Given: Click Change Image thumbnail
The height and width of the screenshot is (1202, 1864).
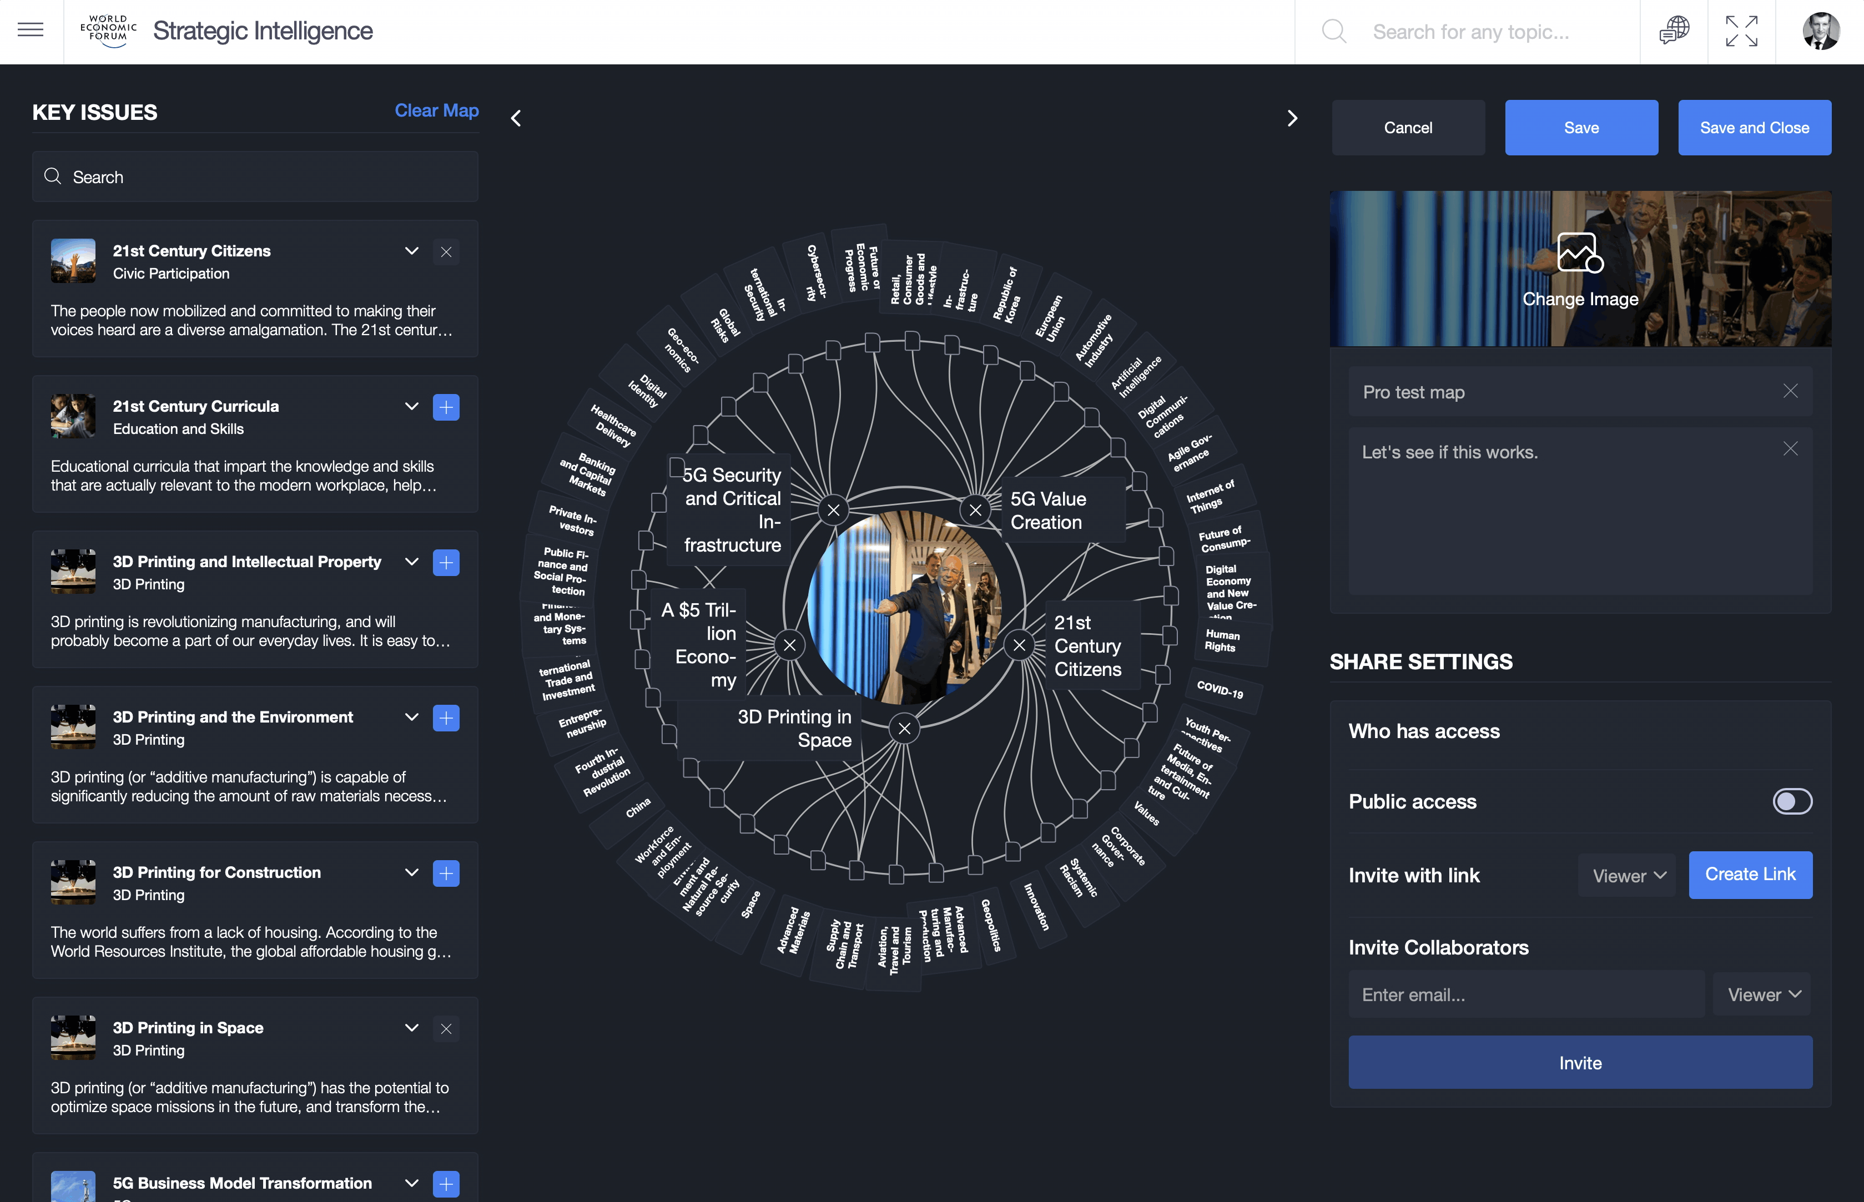Looking at the screenshot, I should click(x=1580, y=269).
